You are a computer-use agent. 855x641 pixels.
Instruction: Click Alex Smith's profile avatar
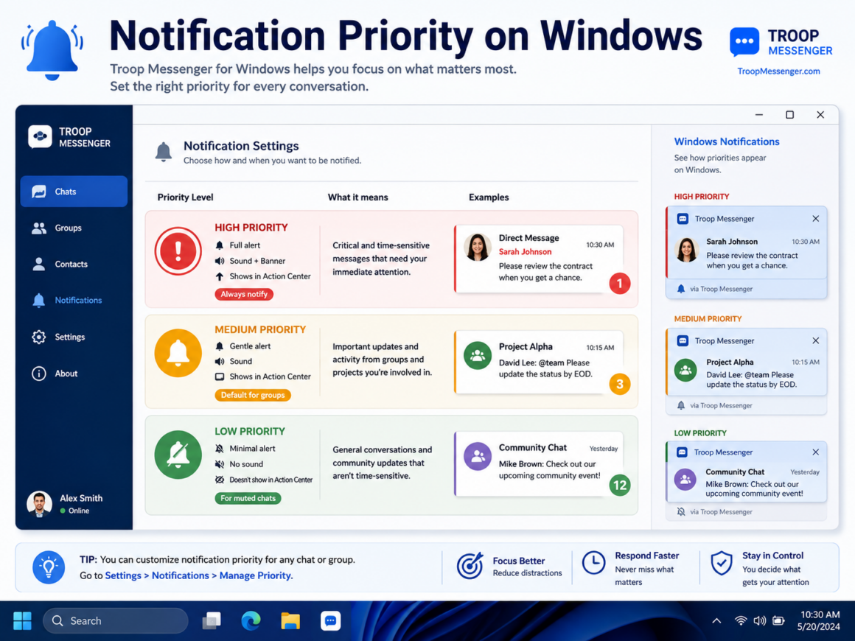tap(39, 504)
